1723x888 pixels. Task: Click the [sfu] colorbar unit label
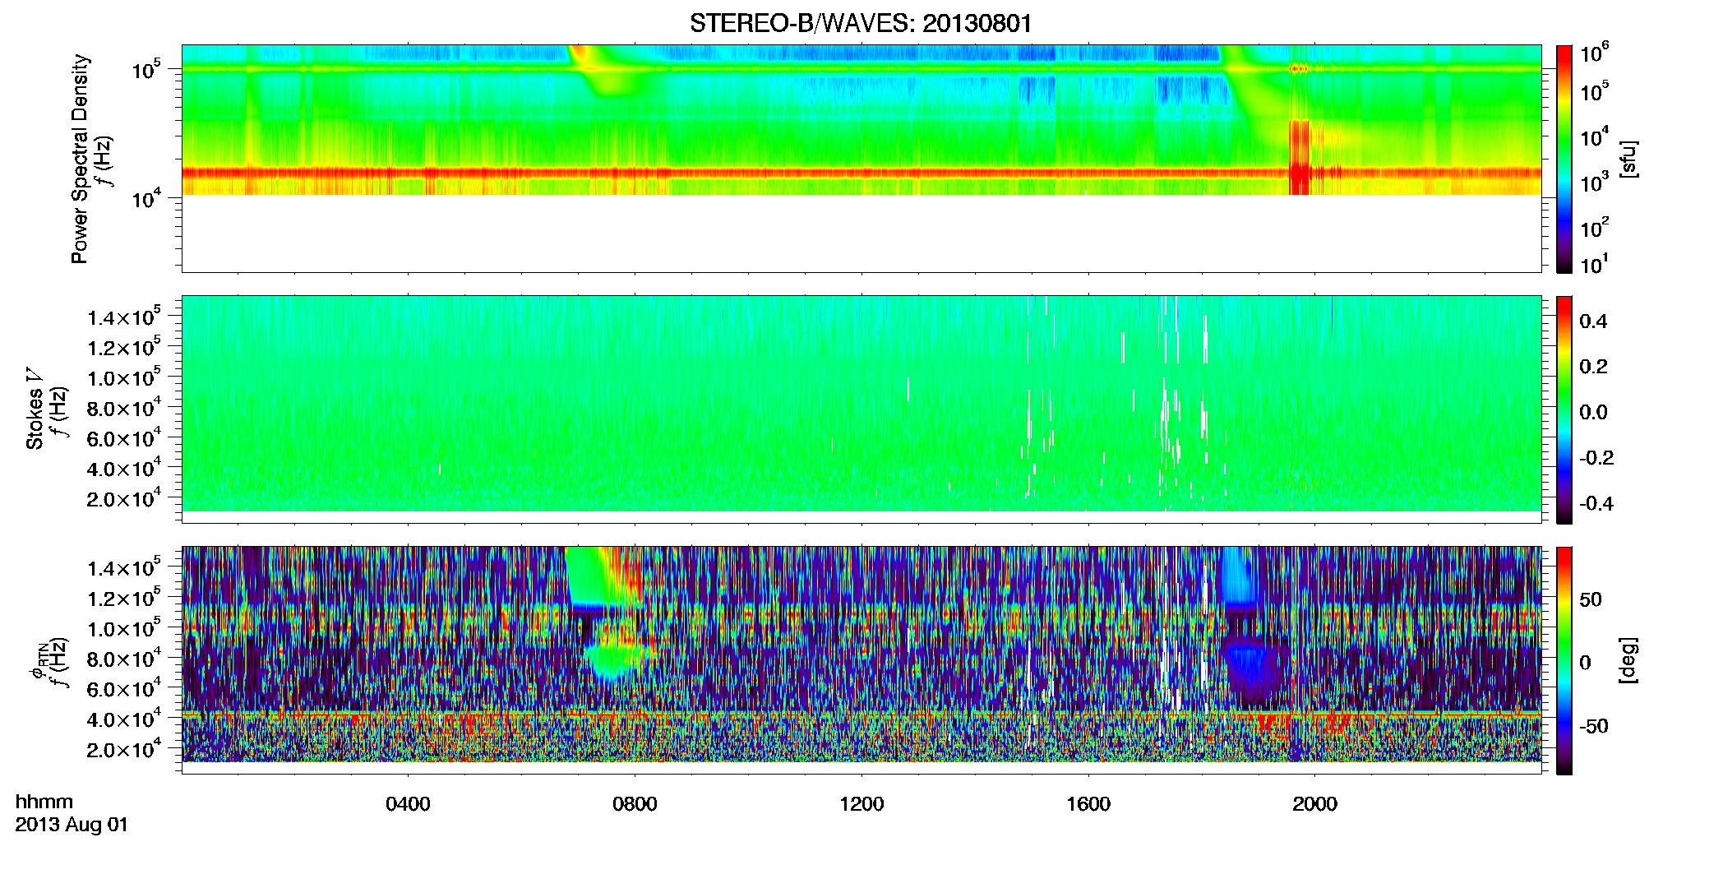(x=1628, y=159)
